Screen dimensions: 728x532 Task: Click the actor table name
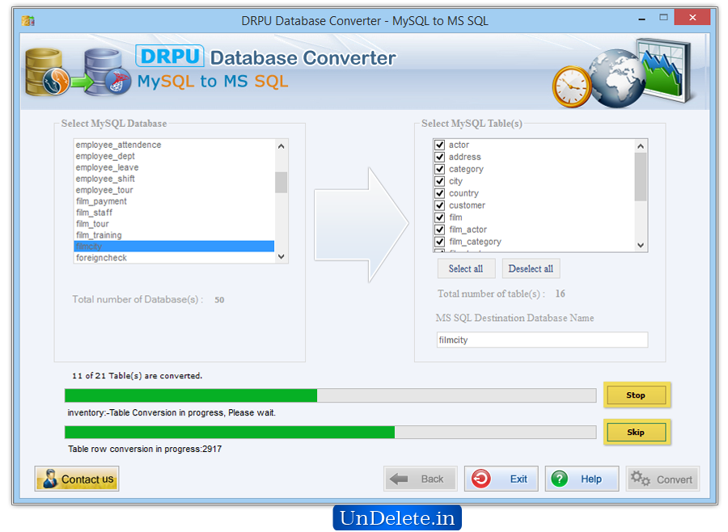(459, 145)
